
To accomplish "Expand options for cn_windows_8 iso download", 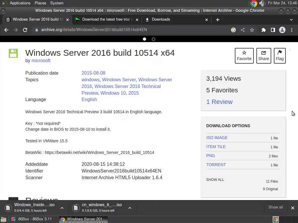I will click(130, 208).
